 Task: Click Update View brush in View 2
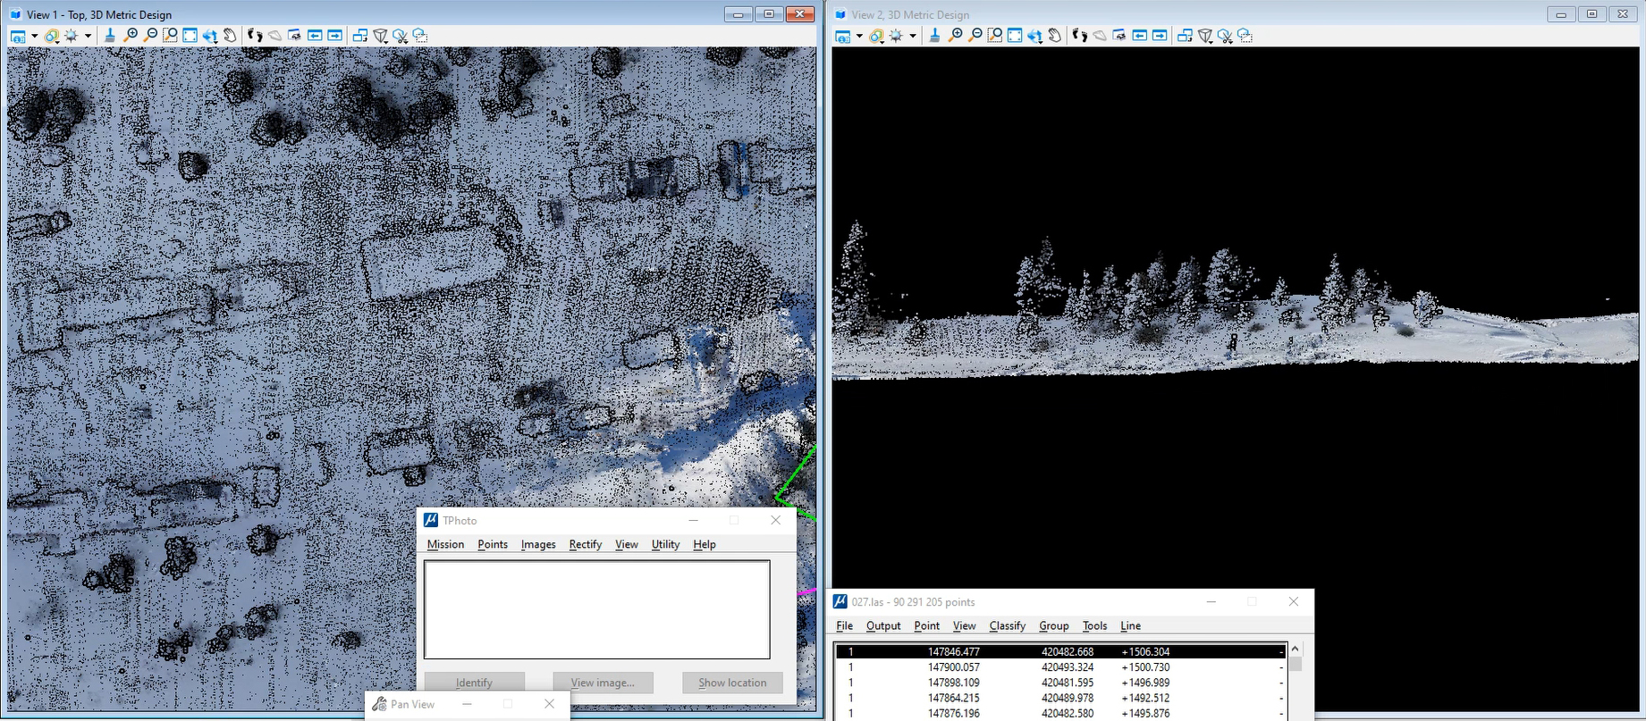tap(935, 36)
